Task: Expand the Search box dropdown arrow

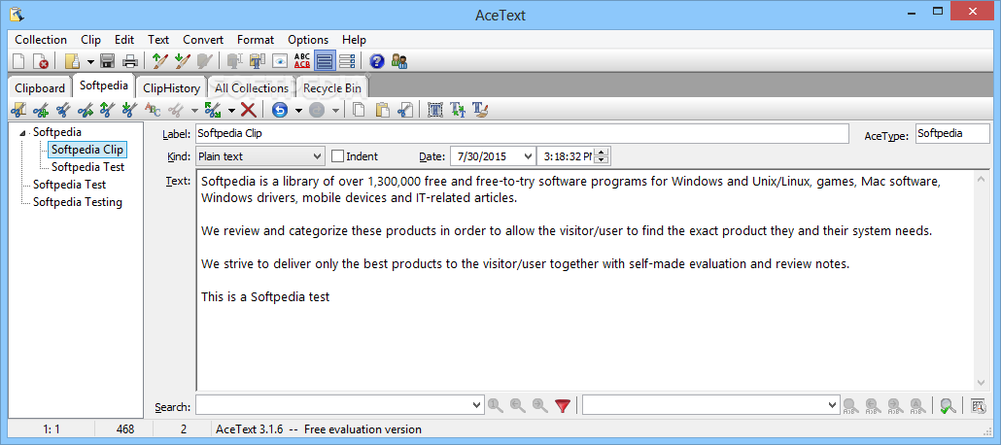Action: (477, 405)
